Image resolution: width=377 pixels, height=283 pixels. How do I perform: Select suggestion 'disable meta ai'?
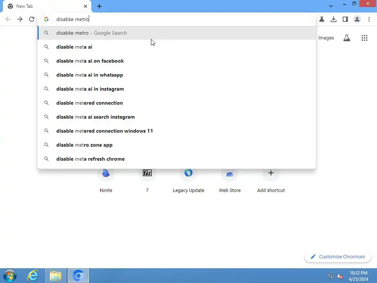click(x=177, y=47)
